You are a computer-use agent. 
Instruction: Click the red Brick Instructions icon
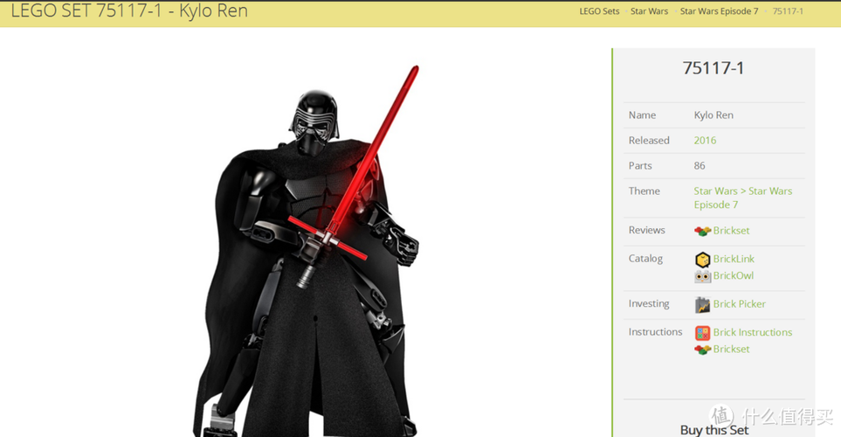(x=702, y=333)
